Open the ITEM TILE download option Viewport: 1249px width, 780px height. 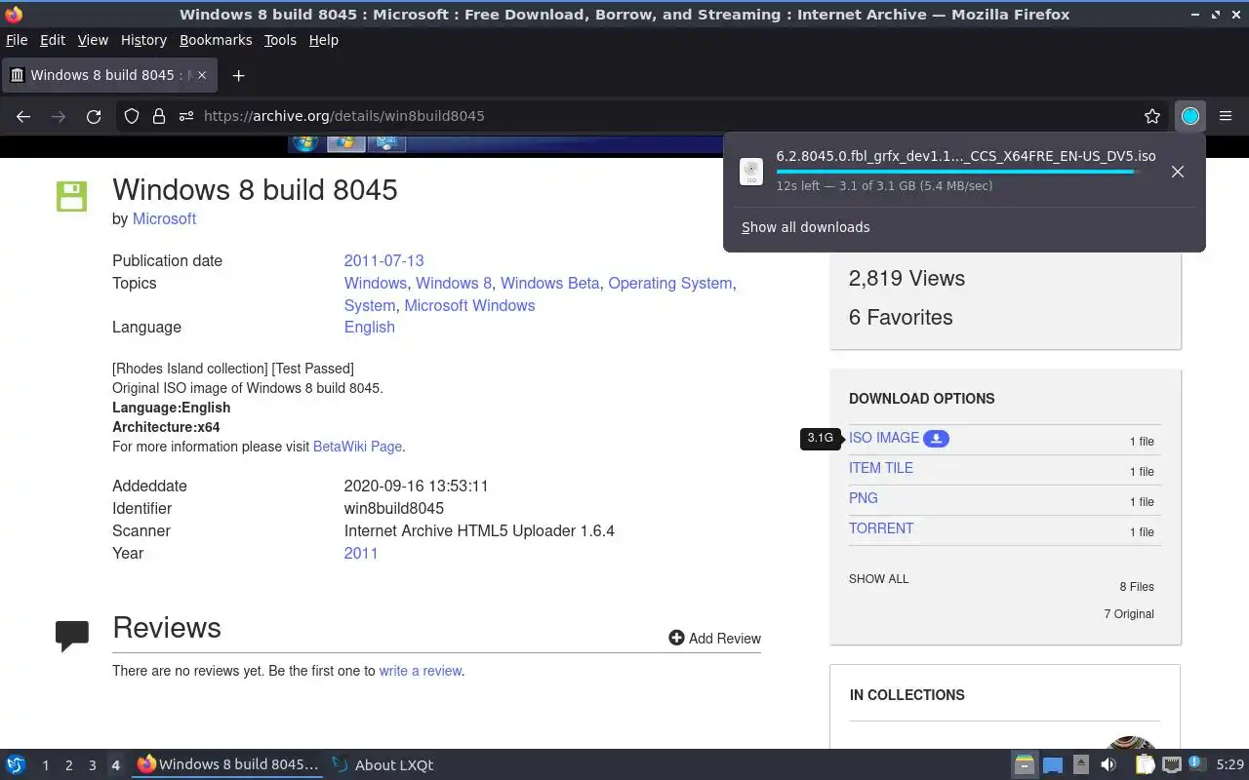pyautogui.click(x=881, y=468)
